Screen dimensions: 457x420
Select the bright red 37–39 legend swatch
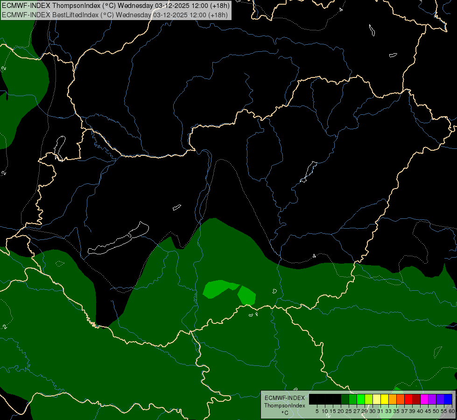tap(408, 399)
